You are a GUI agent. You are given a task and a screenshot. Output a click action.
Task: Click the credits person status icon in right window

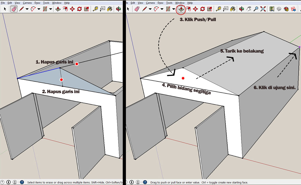click(132, 182)
